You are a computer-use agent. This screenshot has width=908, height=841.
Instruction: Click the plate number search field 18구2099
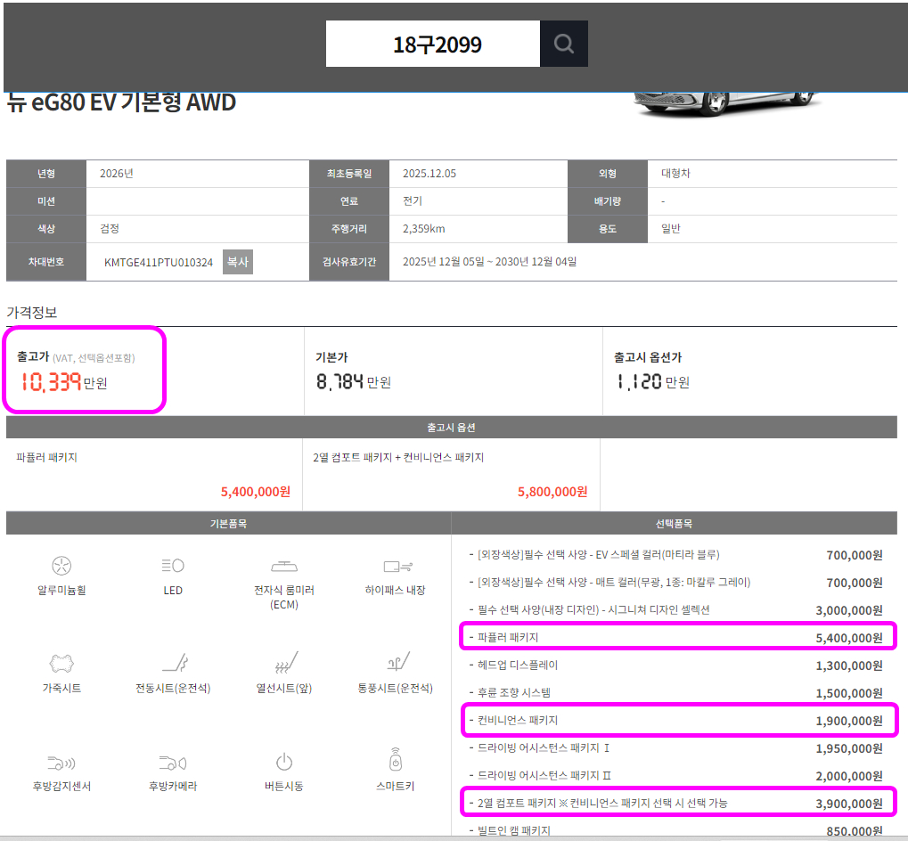[x=432, y=44]
